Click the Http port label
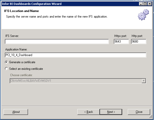This screenshot has height=120, width=154. point(137,36)
